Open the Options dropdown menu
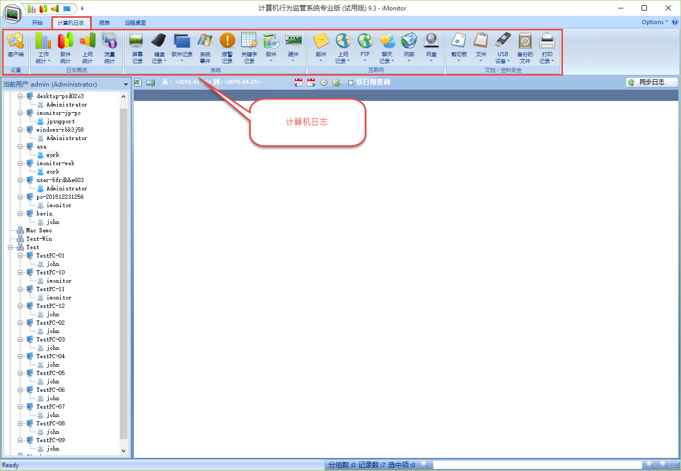Screen dimensions: 681x471 tap(655, 22)
